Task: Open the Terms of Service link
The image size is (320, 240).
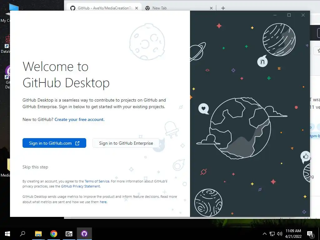Action: click(97, 181)
